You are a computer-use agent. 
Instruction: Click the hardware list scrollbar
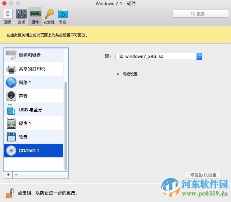[66, 126]
